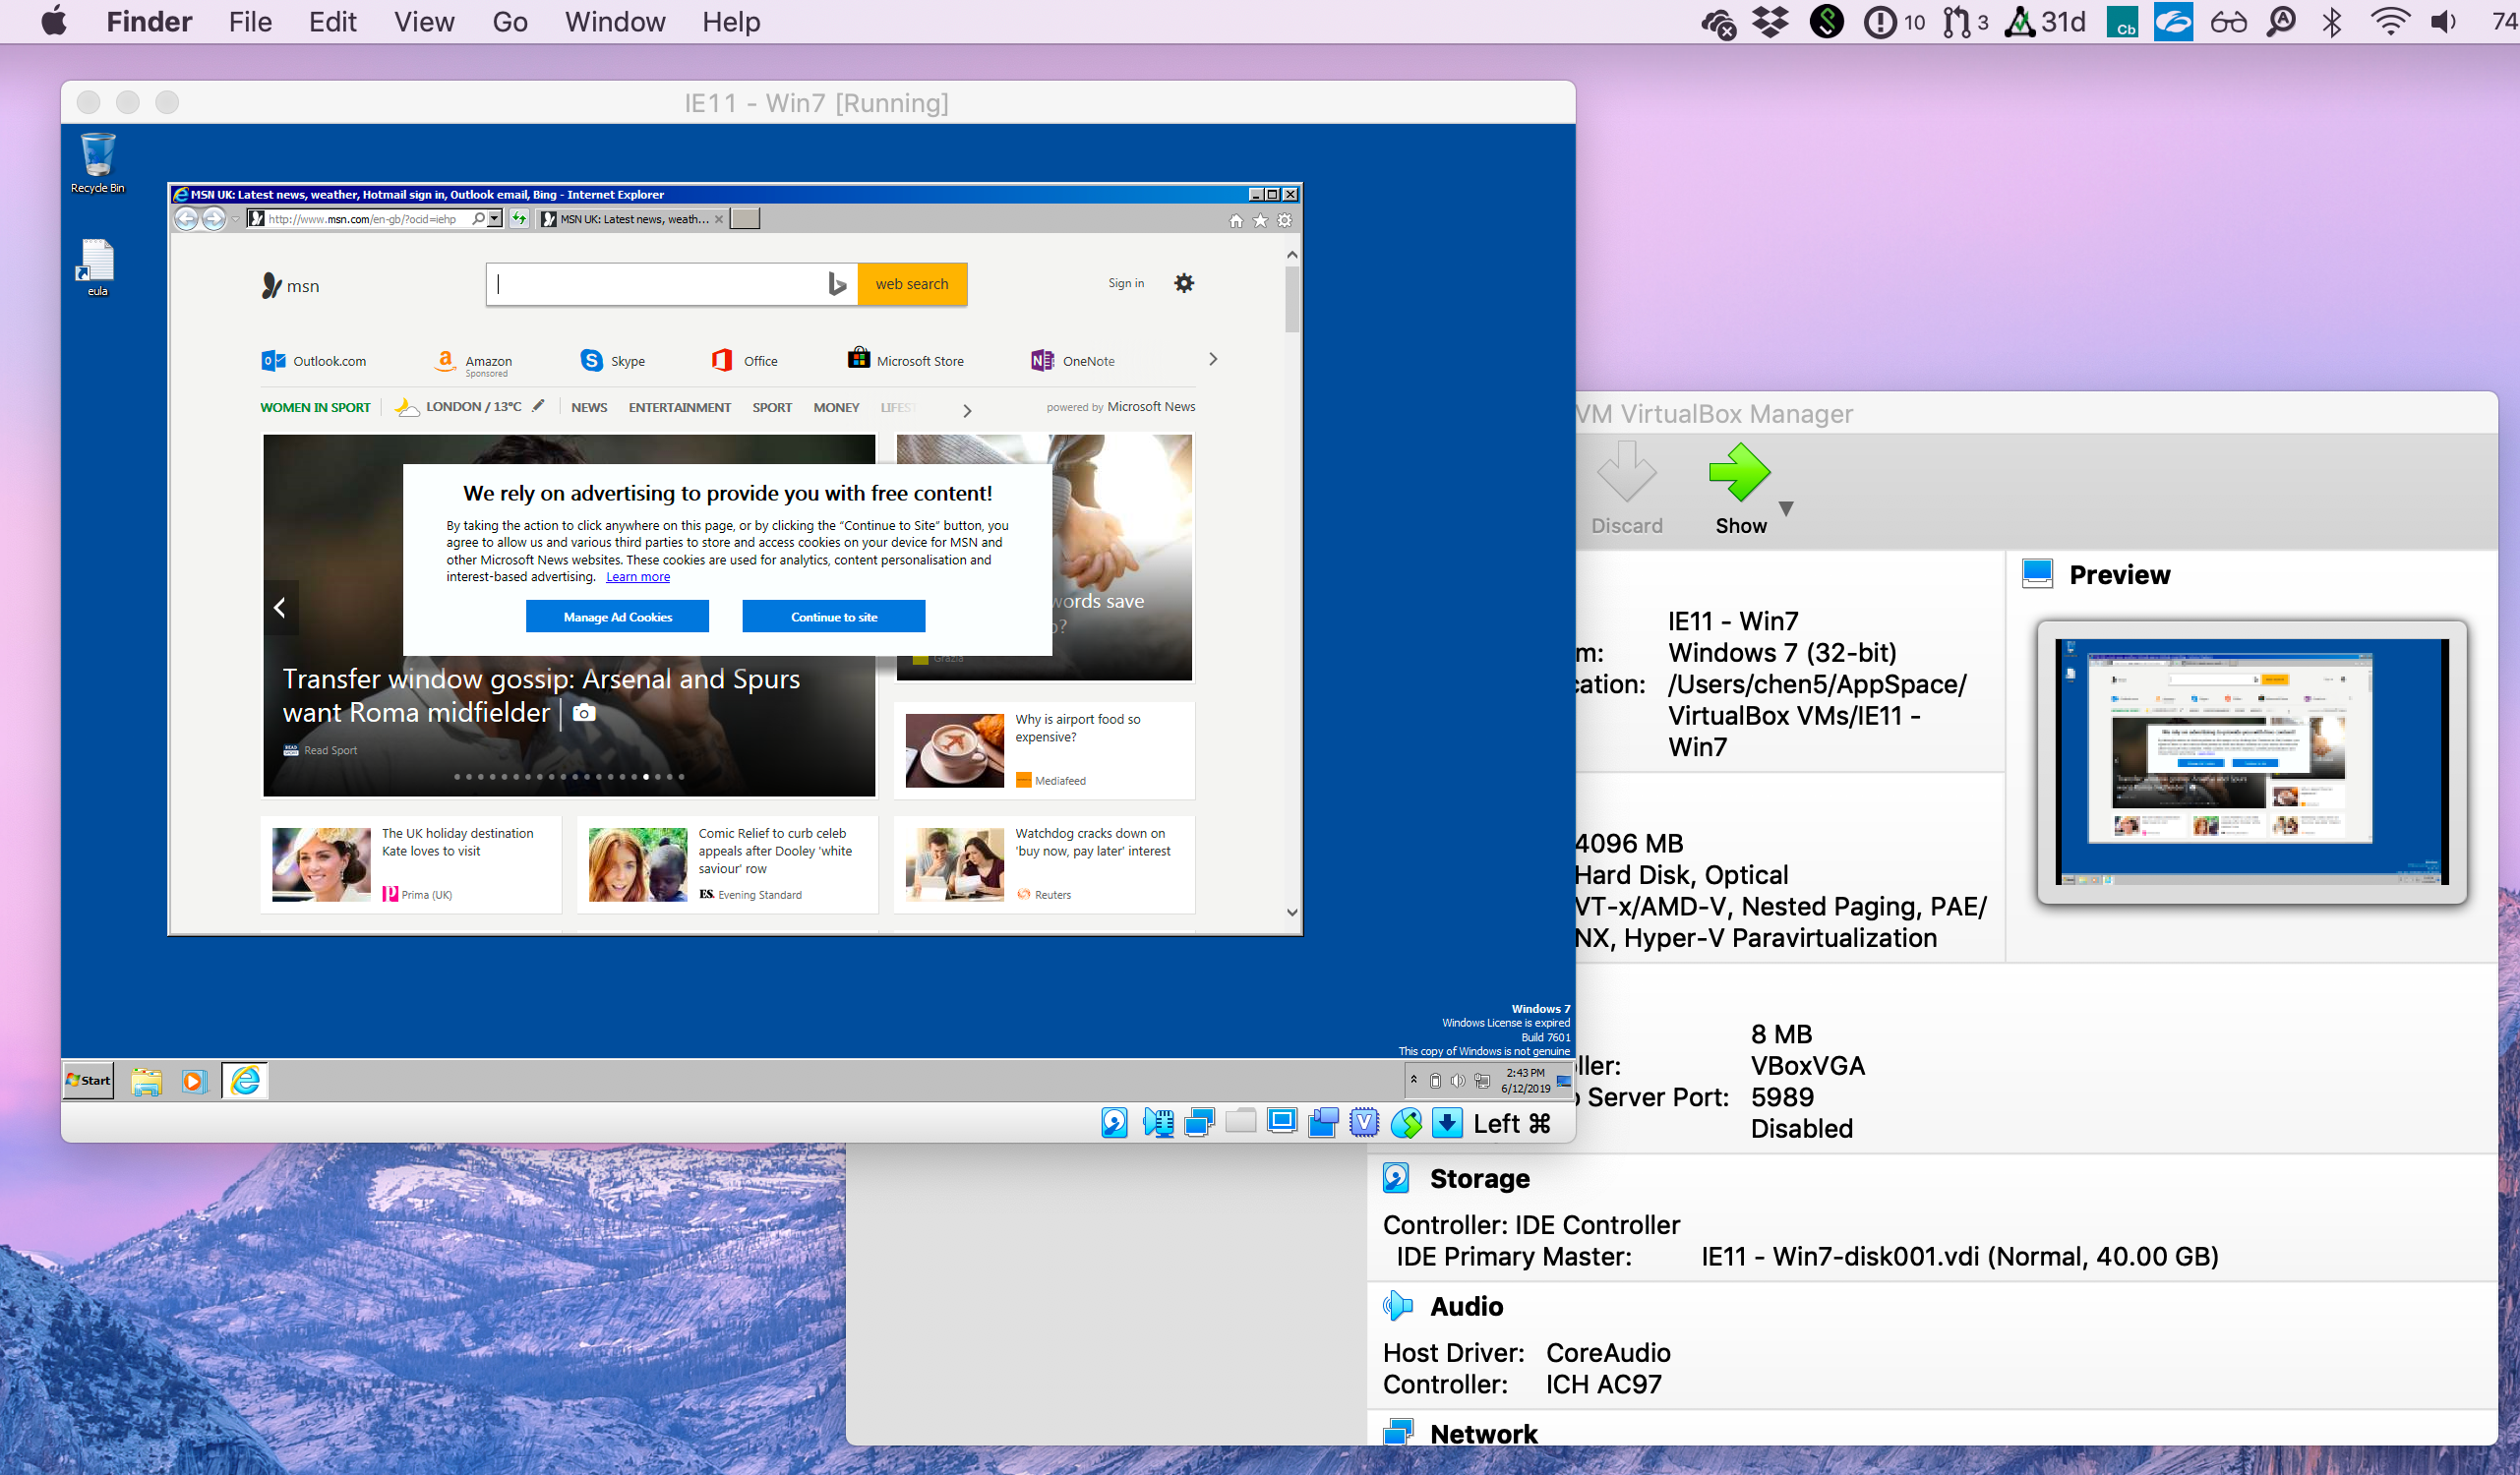The image size is (2520, 1475).
Task: Click the CPU virtualization status icon
Action: (1364, 1123)
